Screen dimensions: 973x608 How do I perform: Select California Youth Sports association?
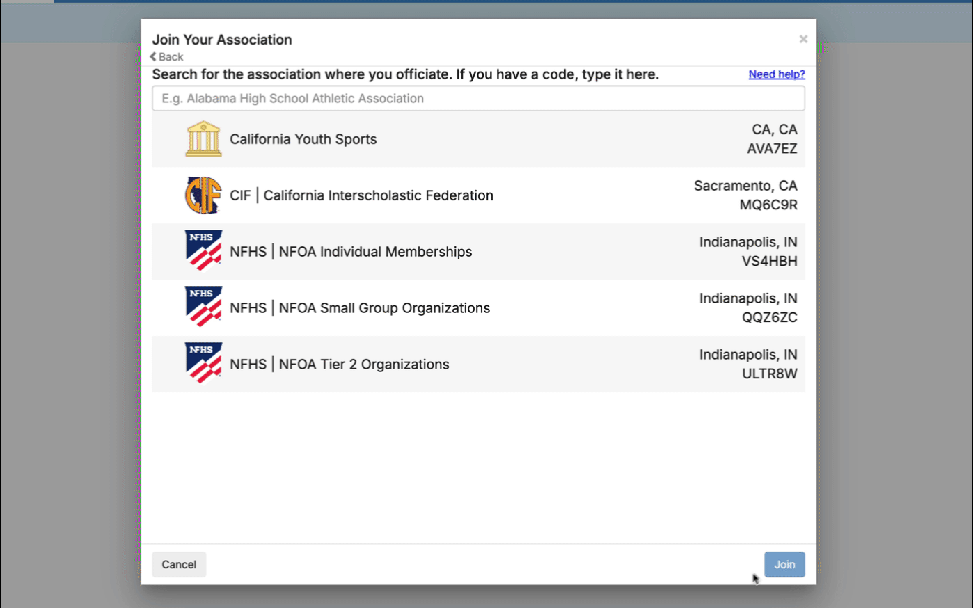303,139
